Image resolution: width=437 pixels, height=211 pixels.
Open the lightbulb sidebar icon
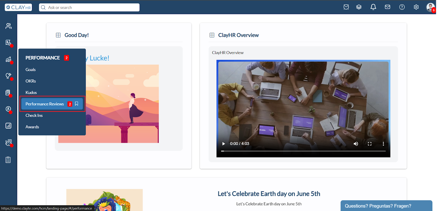tap(8, 76)
